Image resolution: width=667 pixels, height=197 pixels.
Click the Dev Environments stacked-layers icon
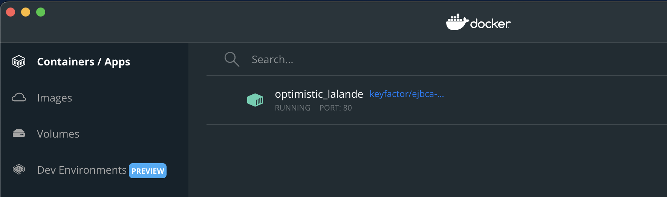(x=19, y=170)
